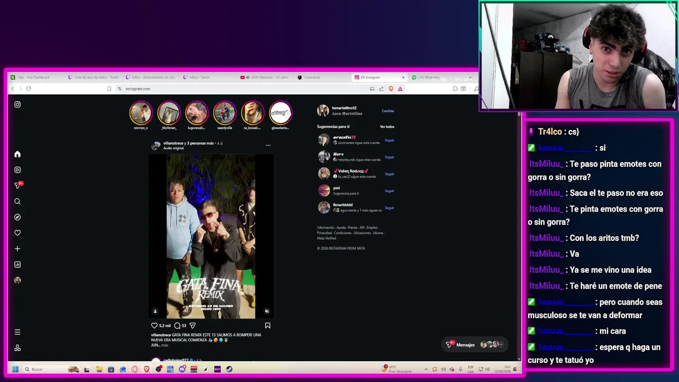Switch to Vista de mod Twitch tab

[94, 77]
